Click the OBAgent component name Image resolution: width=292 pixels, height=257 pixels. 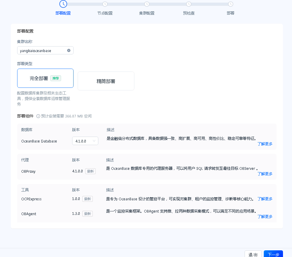[29, 214]
